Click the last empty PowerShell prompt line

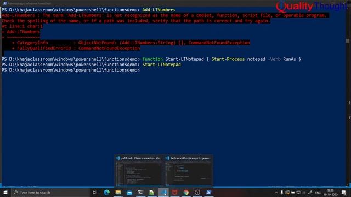71,70
